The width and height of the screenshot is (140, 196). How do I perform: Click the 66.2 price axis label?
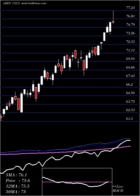pyautogui.click(x=129, y=85)
